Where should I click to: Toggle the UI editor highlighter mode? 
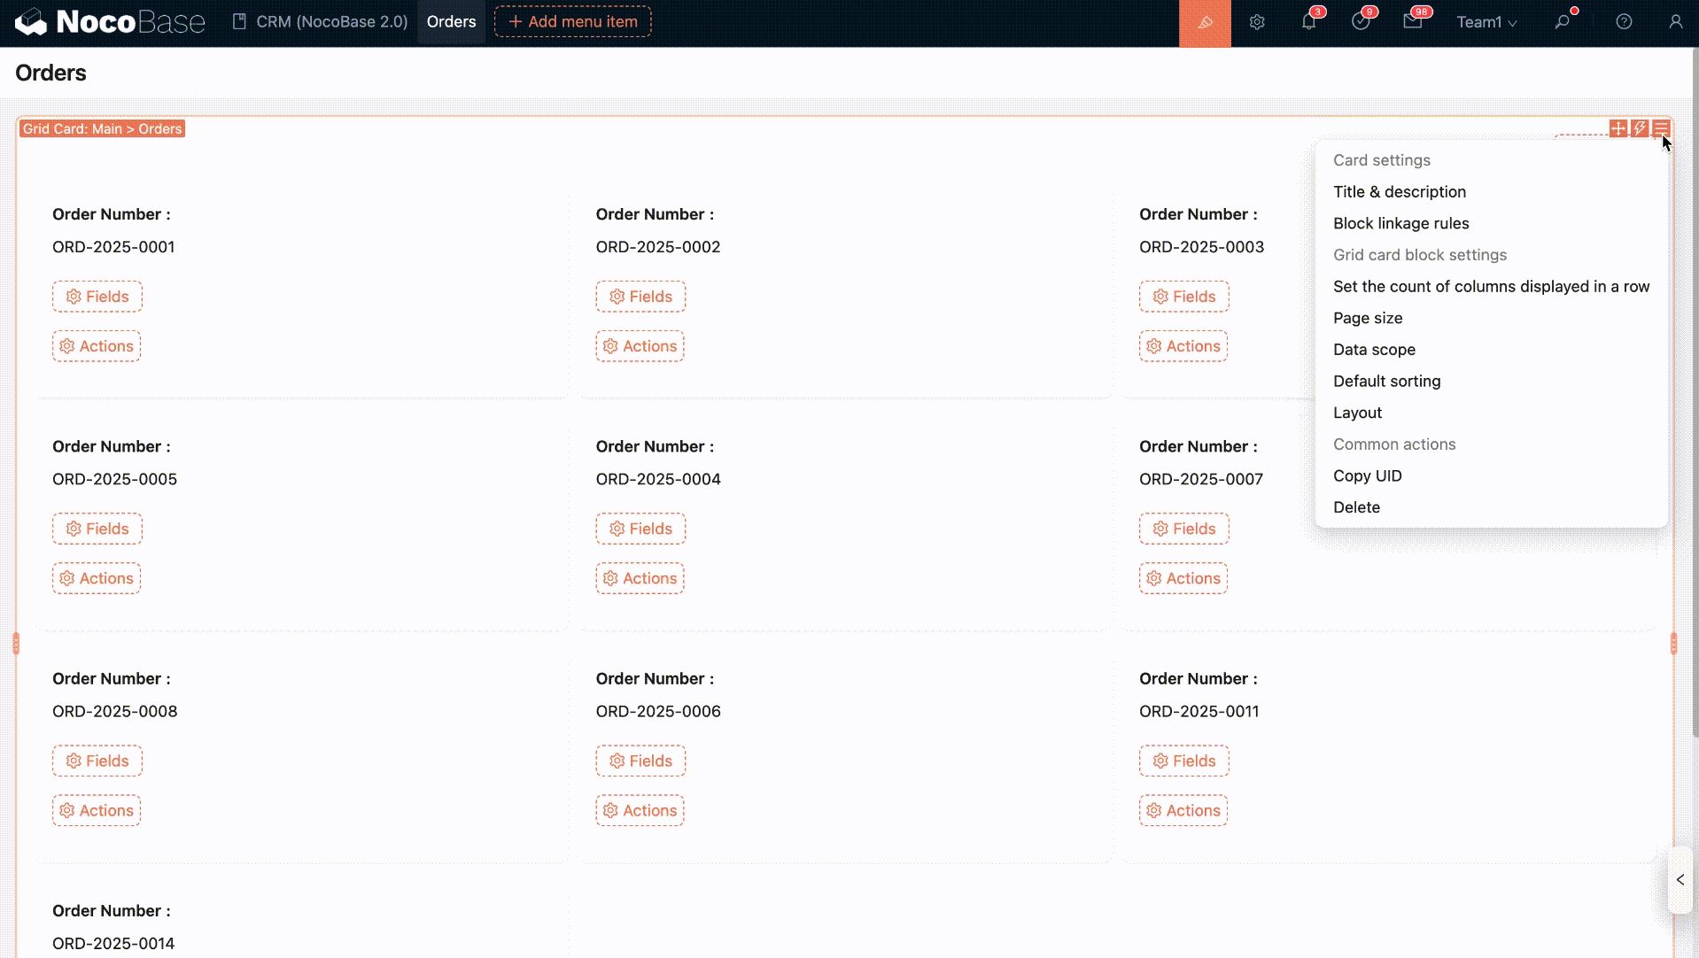tap(1205, 23)
